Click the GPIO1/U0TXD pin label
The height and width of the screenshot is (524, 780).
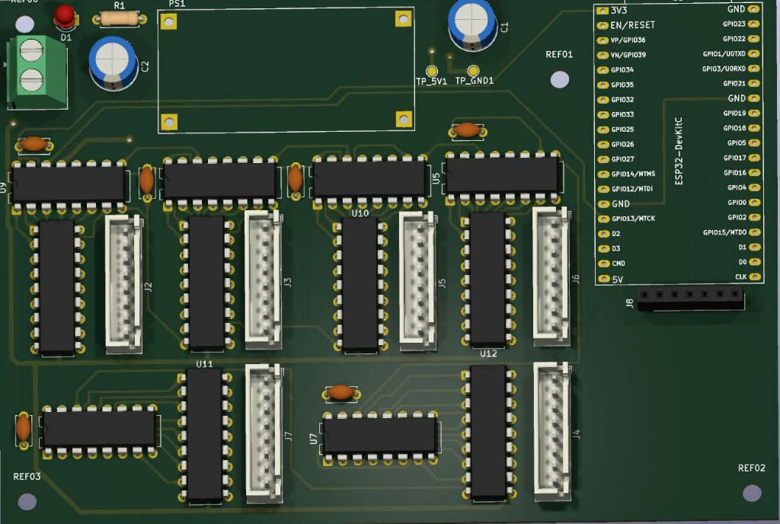pos(724,53)
